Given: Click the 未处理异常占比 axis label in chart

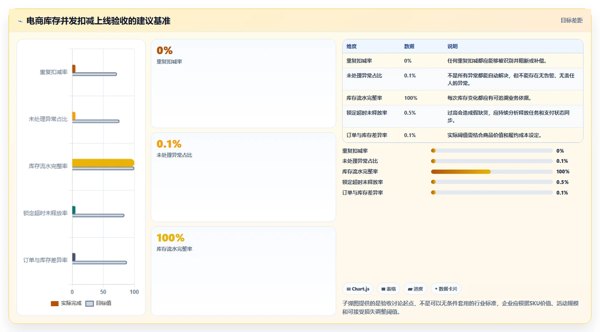Looking at the screenshot, I should [48, 119].
